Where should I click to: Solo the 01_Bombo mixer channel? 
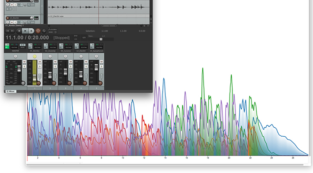40,66
